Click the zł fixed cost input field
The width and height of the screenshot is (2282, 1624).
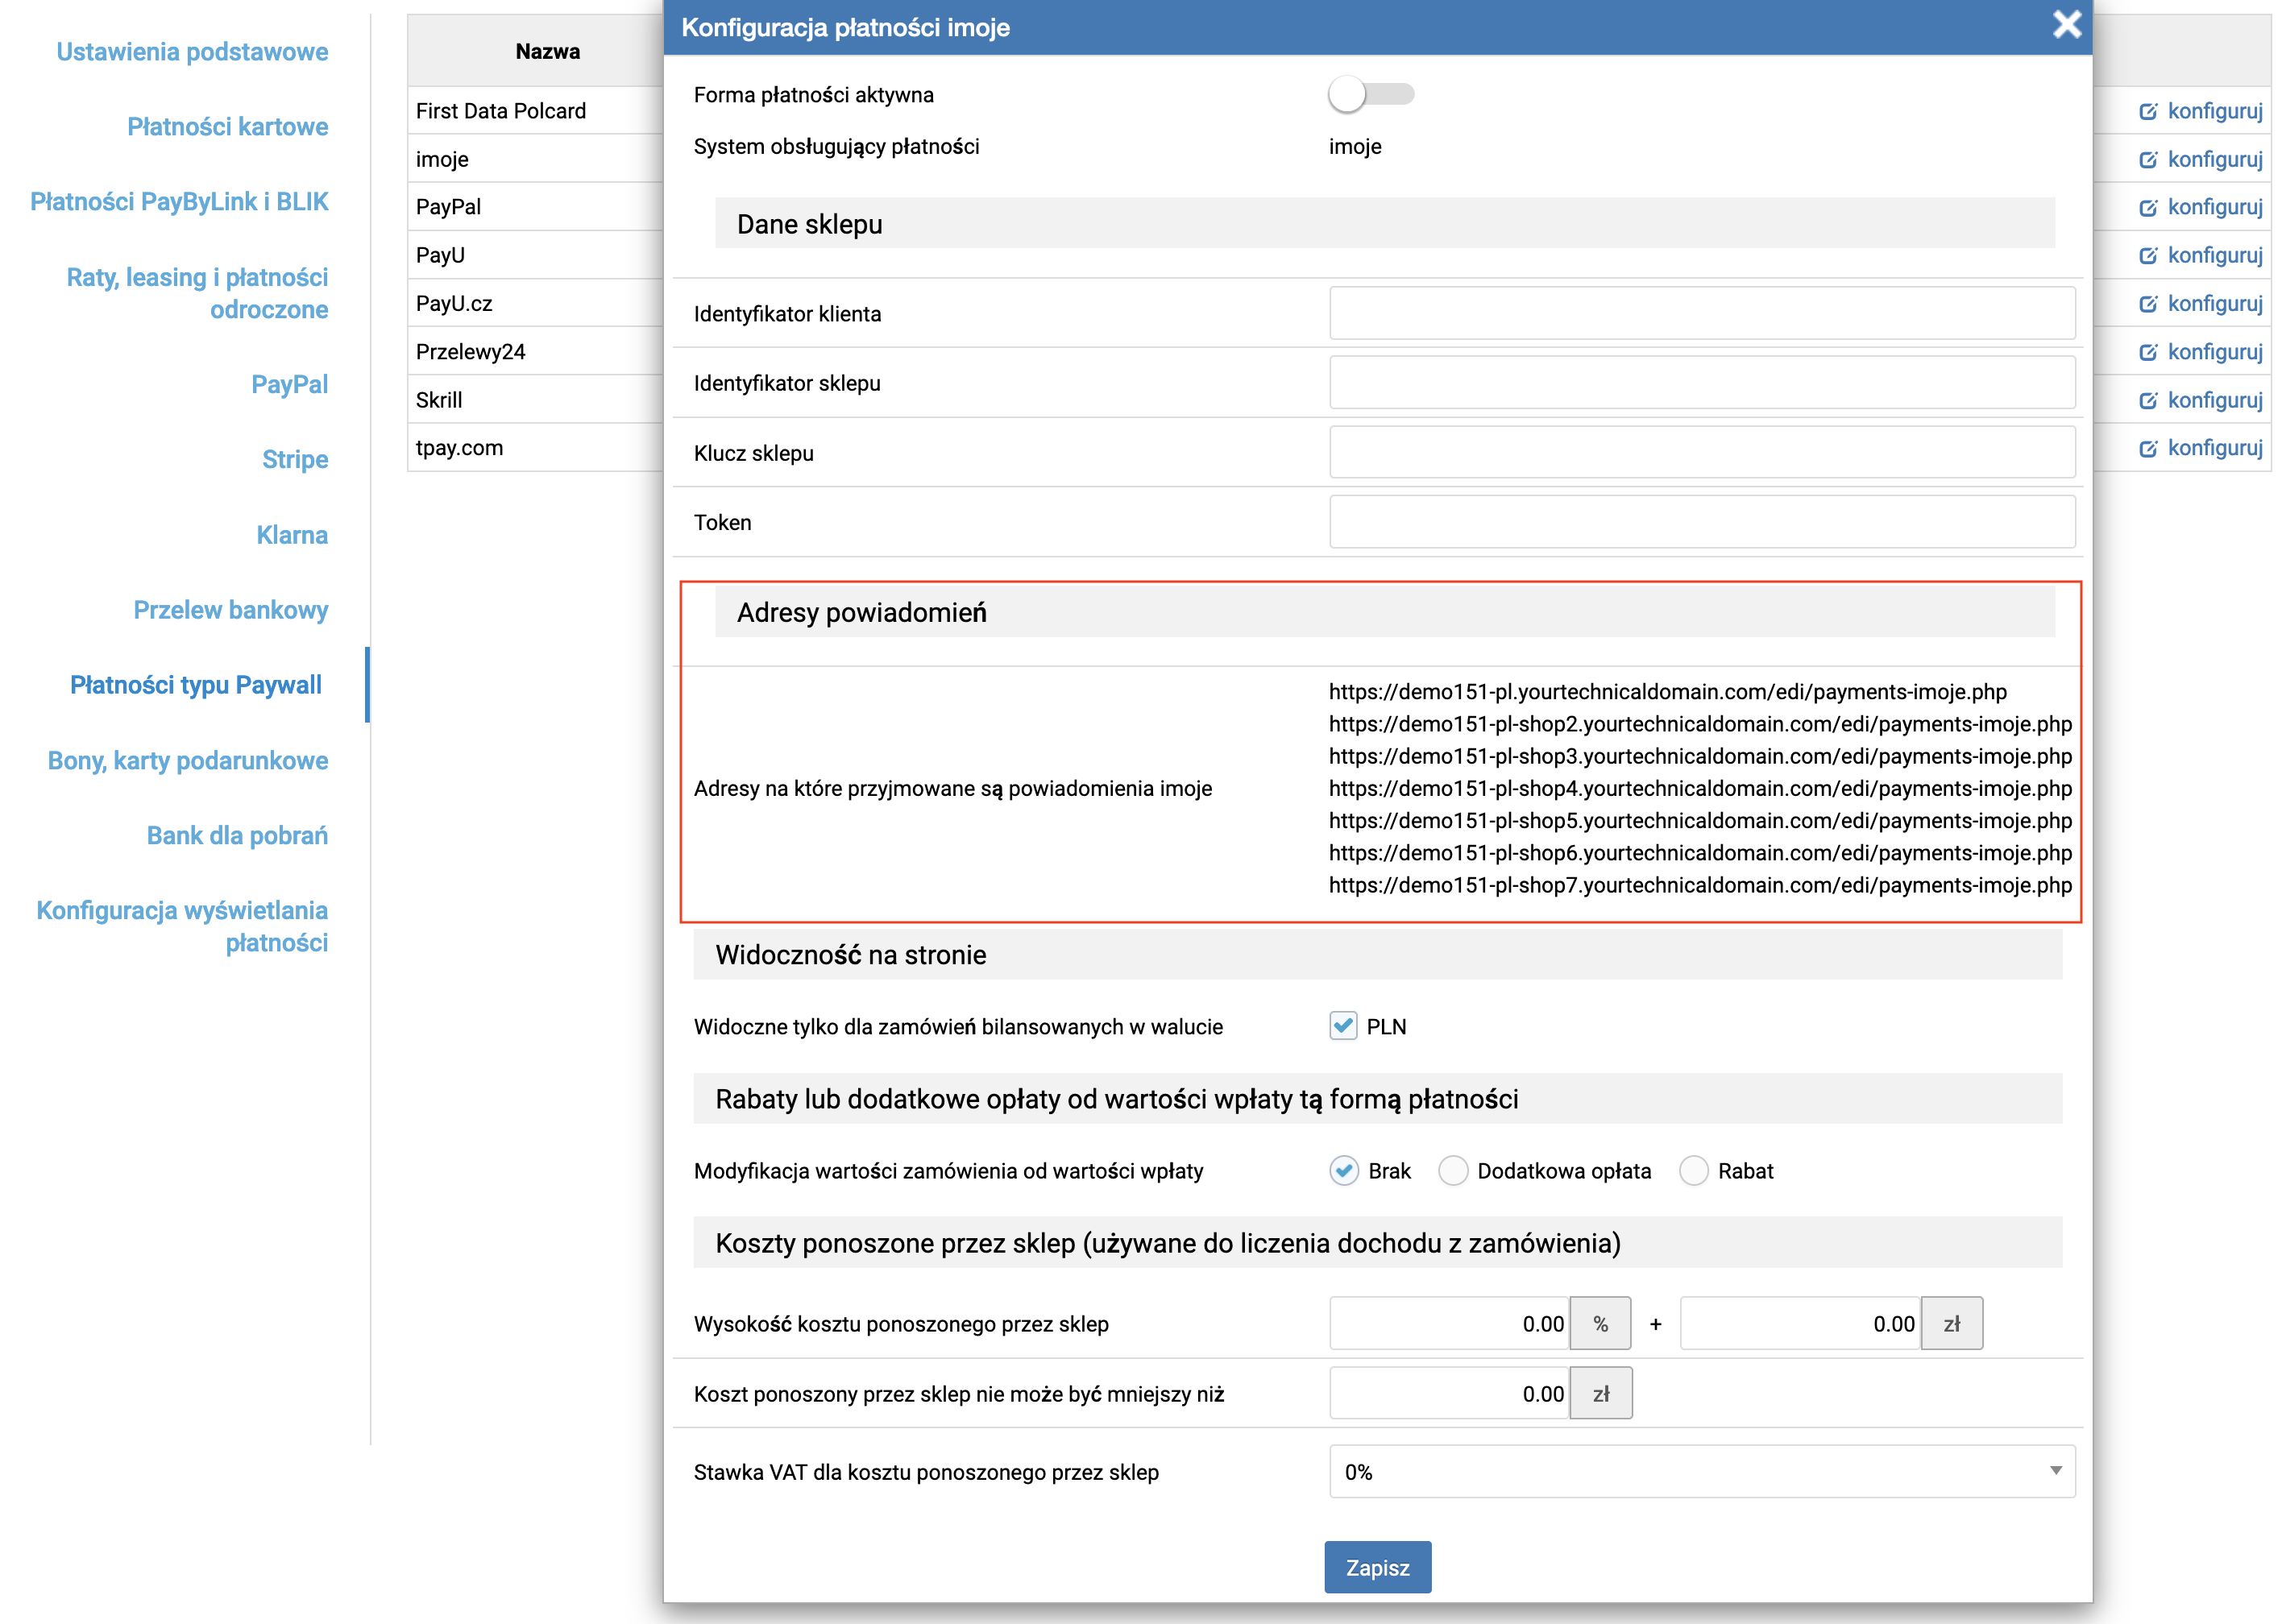[x=1800, y=1323]
